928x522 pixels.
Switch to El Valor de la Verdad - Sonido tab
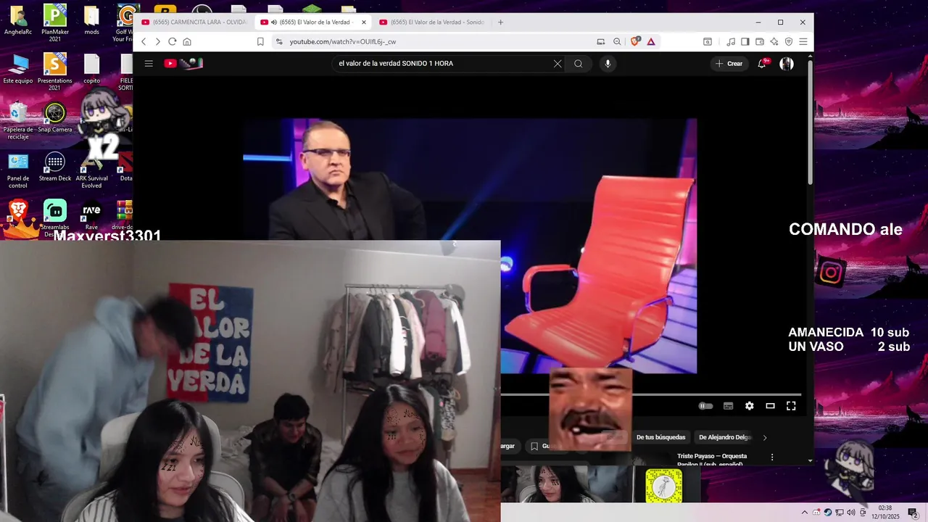pos(431,22)
